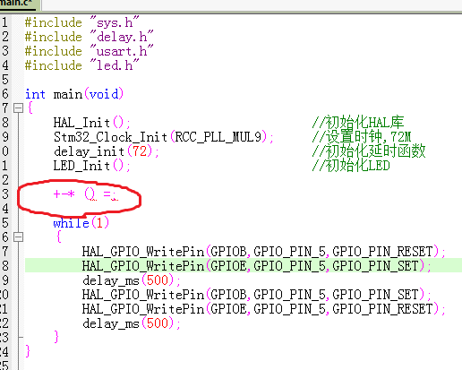Click line number 5 in the gutter
This screenshot has width=462, height=370.
tap(5, 80)
